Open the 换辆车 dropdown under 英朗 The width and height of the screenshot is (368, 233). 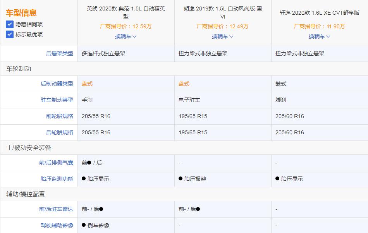click(126, 36)
